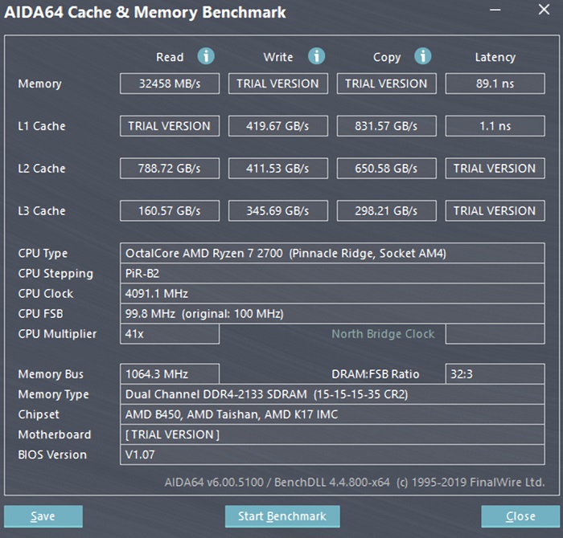Click the Motherboard label

55,434
